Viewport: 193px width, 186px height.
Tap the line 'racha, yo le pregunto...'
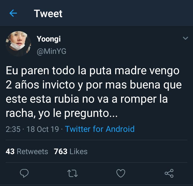pos(62,113)
